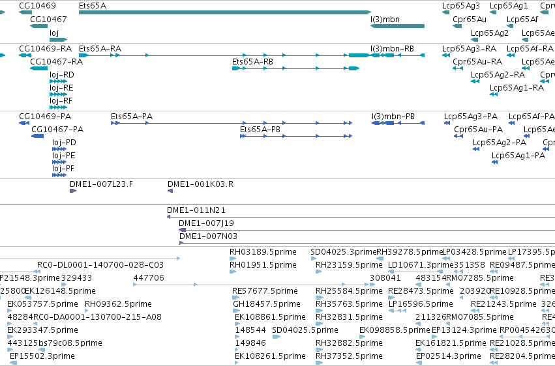Viewport: 555px width, 366px height.
Task: Select the l(3)mbn gene glyph
Action: coord(397,26)
